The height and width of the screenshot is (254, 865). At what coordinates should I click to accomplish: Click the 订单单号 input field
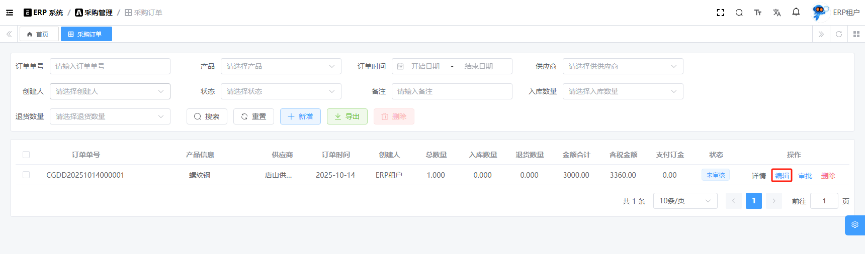tap(110, 66)
